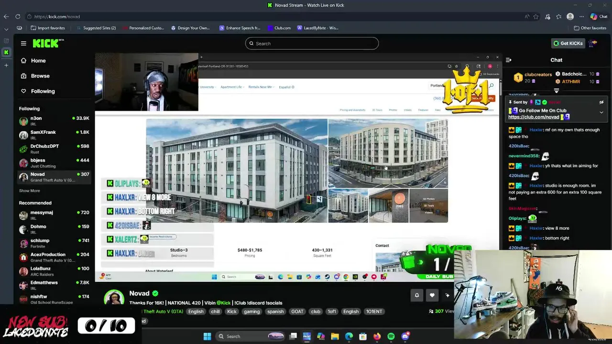Open the Windows Start menu
Viewport: 612px width, 344px height.
point(207,336)
